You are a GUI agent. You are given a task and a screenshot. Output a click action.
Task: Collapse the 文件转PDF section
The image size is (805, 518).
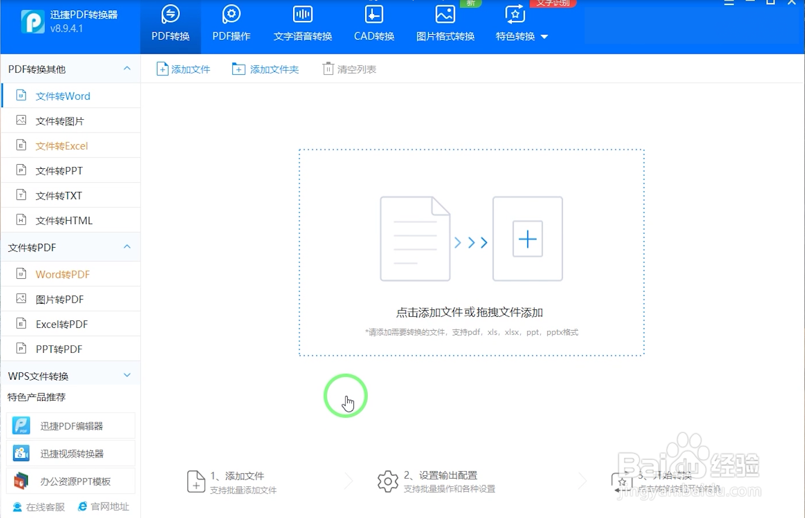pyautogui.click(x=127, y=247)
